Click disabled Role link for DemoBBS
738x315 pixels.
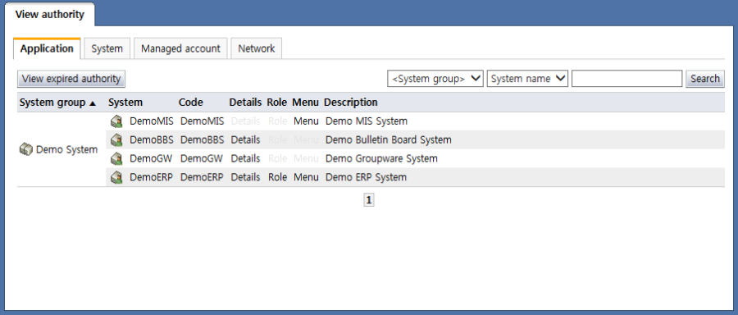click(278, 139)
